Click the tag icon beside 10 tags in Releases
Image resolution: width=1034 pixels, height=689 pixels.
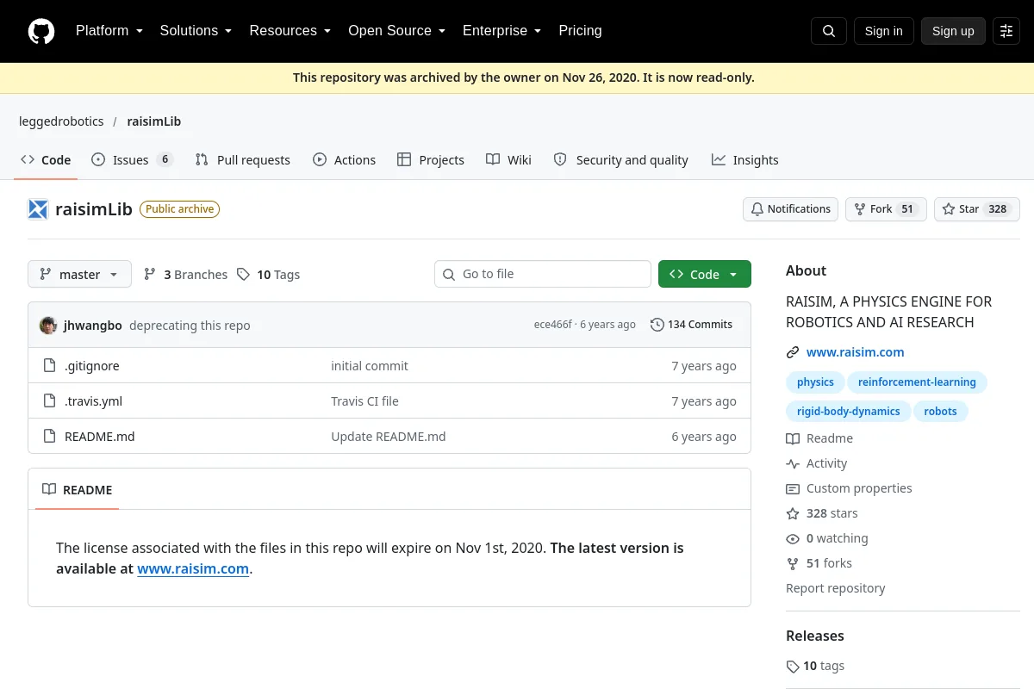click(x=793, y=667)
